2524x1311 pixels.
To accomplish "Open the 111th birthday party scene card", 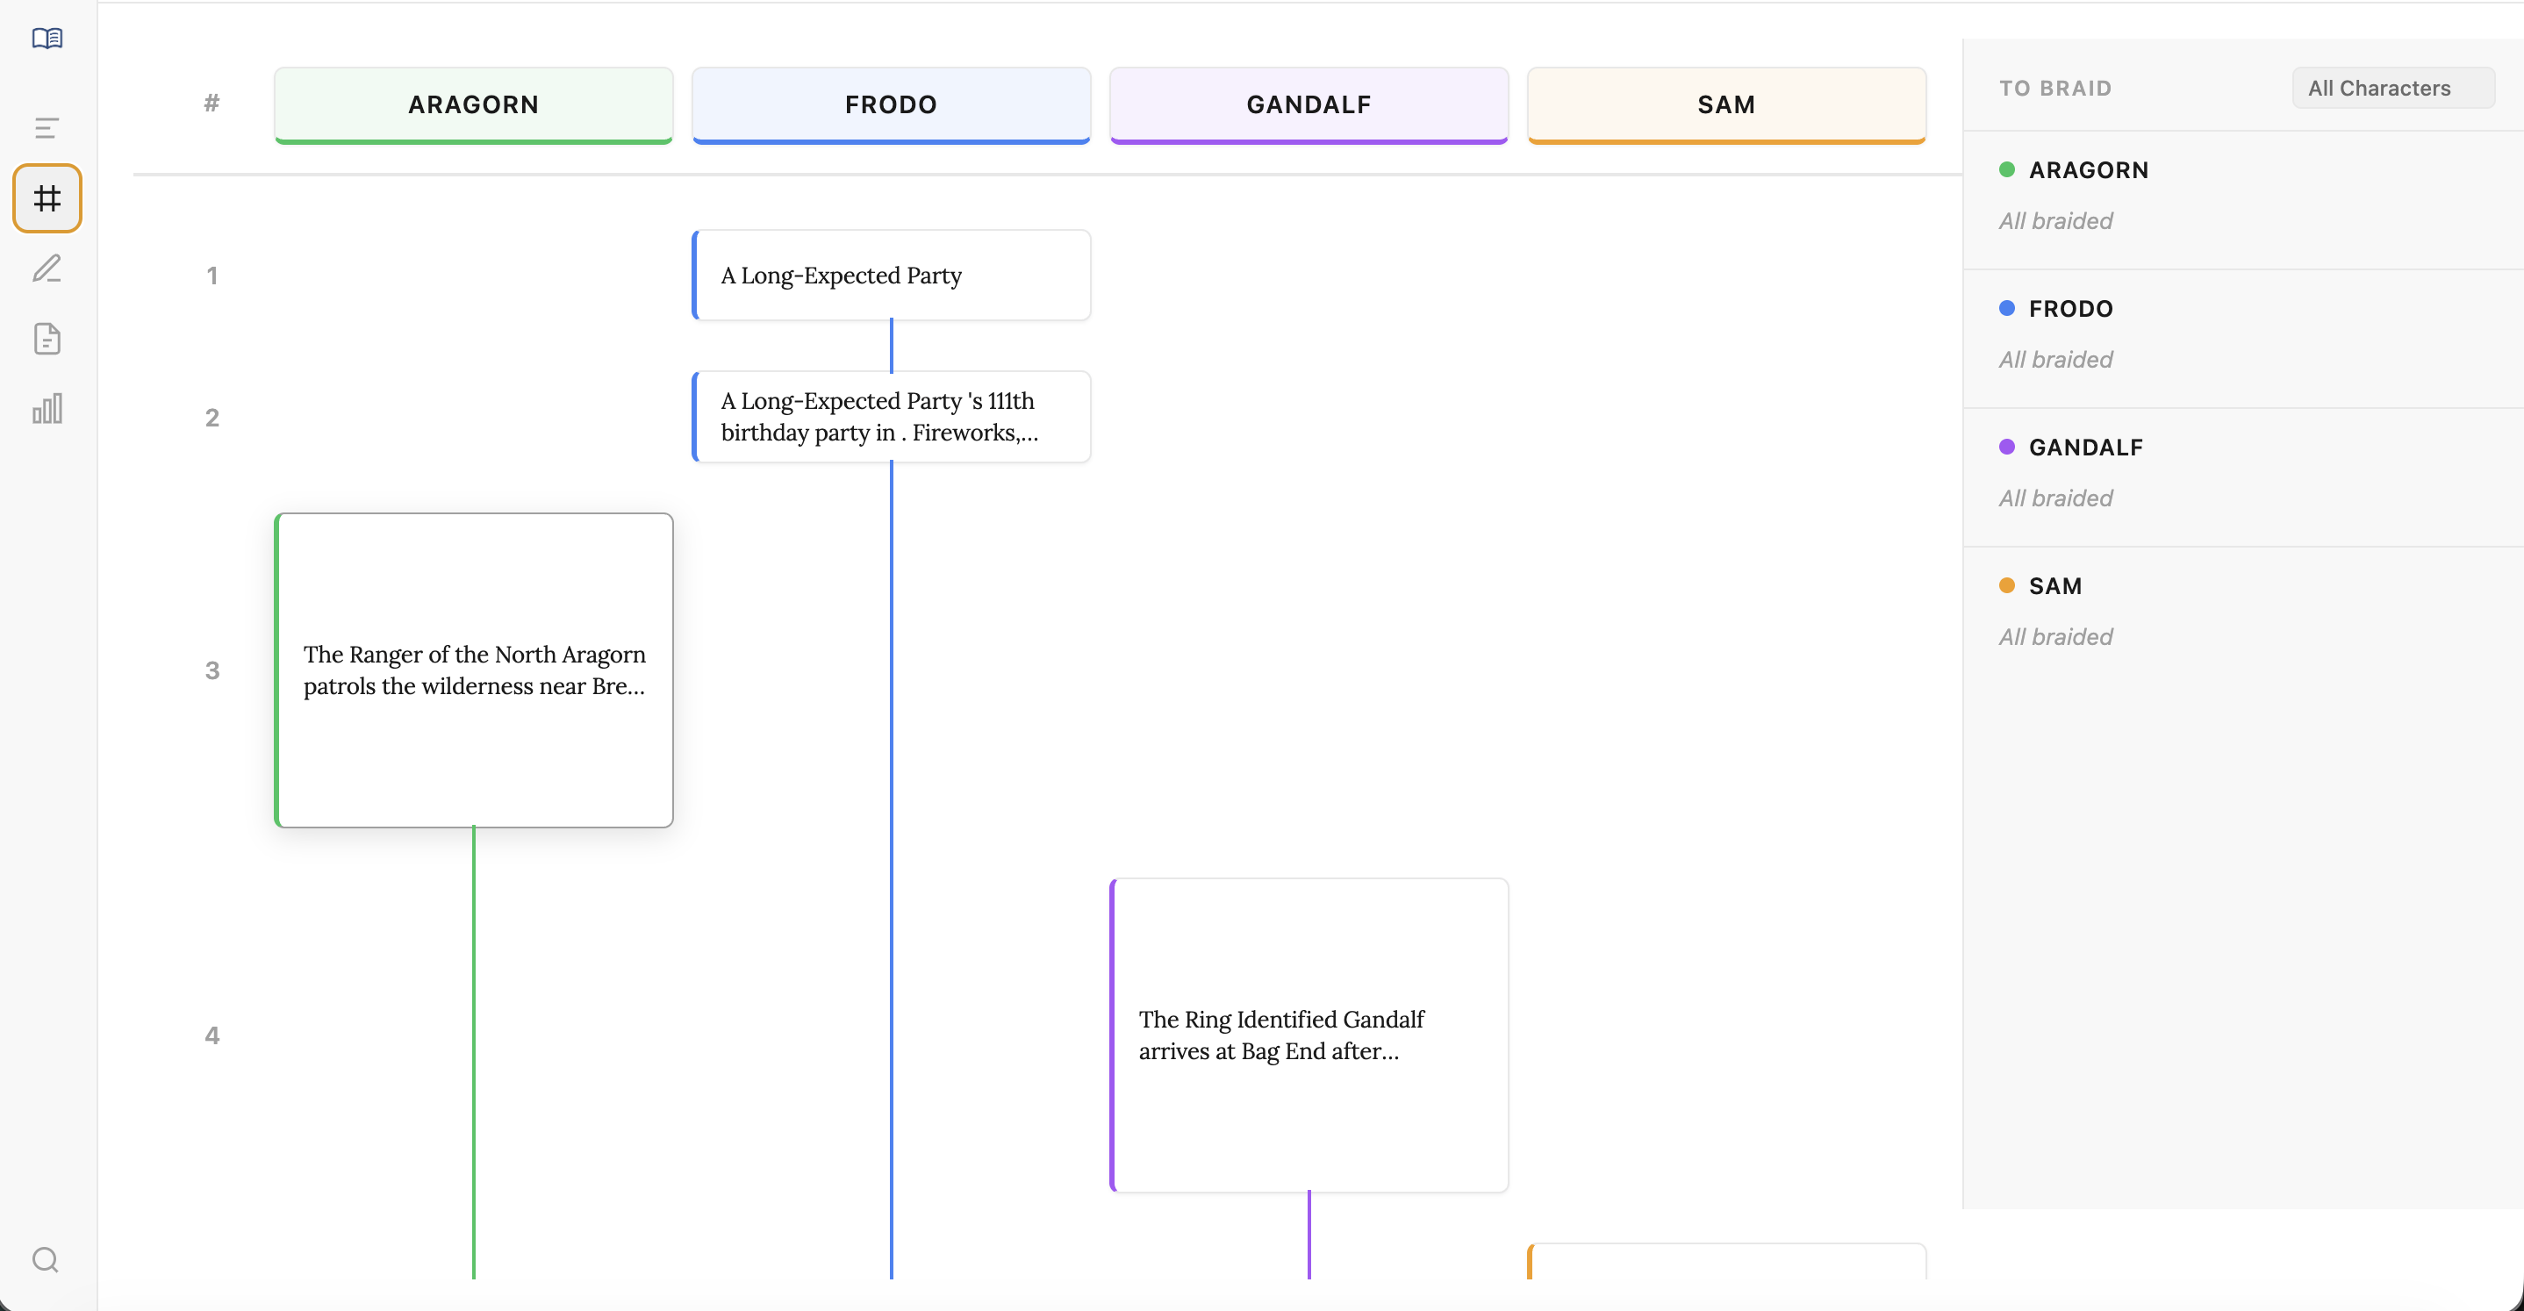I will pos(891,417).
